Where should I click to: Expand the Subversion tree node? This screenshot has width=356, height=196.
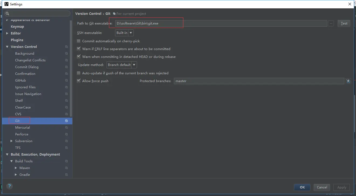tap(12, 141)
